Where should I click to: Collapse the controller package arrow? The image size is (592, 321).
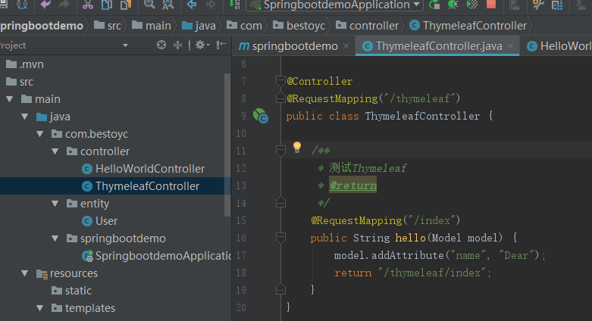click(55, 151)
